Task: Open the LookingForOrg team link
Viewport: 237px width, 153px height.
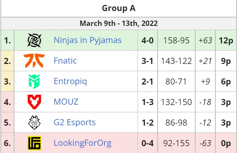Action: 82,143
